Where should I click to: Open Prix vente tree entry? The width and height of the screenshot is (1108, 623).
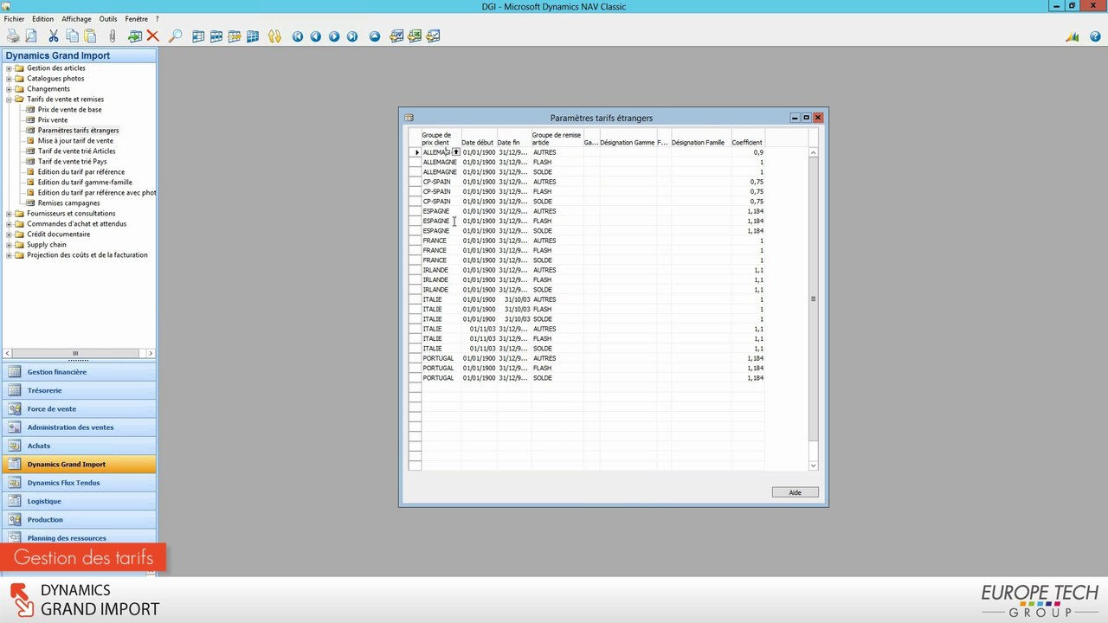pos(52,120)
